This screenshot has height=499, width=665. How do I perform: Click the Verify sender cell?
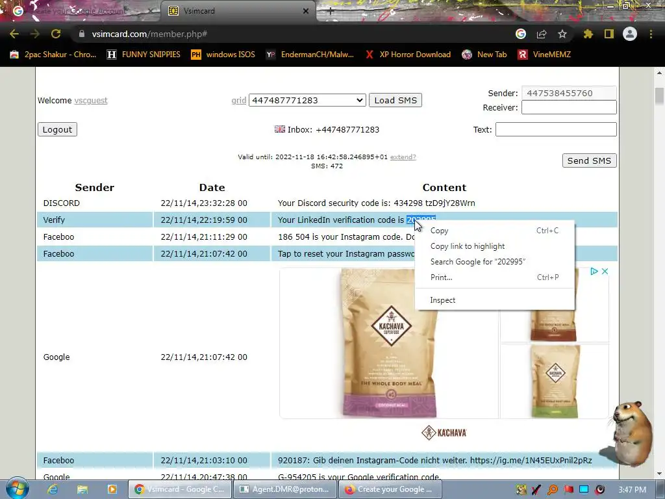[95, 220]
